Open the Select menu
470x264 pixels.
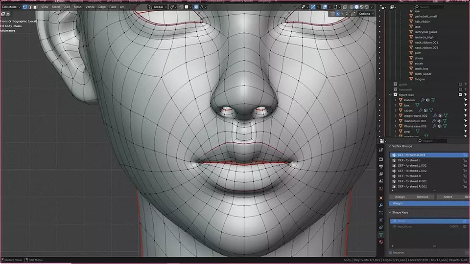(x=56, y=7)
